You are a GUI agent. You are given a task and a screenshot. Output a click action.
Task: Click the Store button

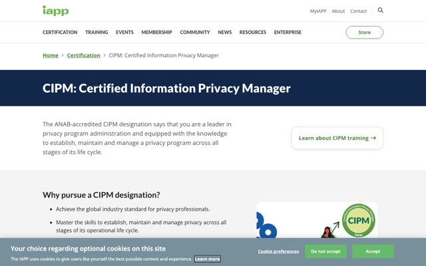tap(364, 33)
